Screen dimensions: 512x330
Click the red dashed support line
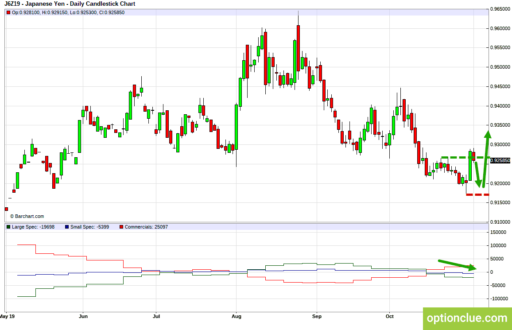pyautogui.click(x=477, y=194)
